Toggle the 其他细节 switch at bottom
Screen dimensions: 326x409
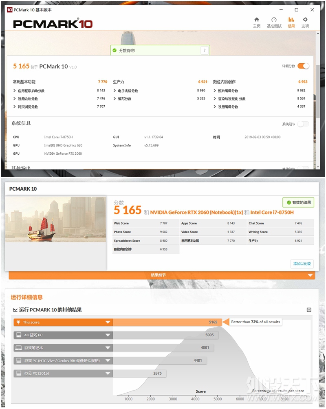[x=303, y=168]
